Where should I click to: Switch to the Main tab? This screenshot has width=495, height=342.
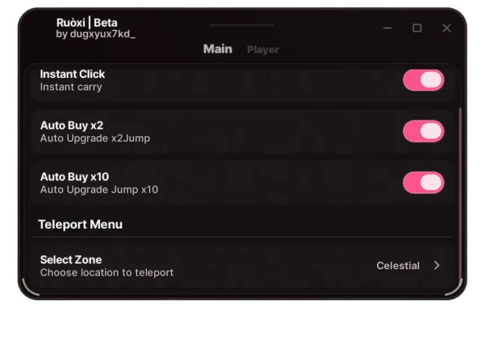217,49
